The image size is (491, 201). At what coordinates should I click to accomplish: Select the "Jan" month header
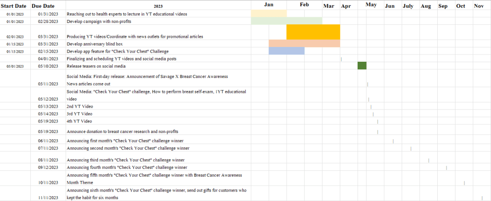(269, 5)
